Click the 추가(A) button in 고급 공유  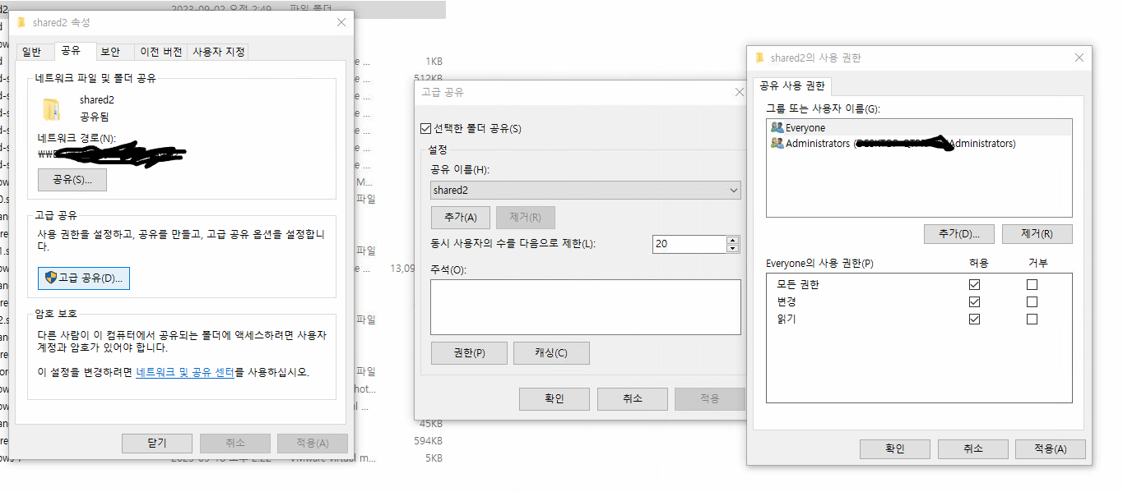click(x=461, y=217)
